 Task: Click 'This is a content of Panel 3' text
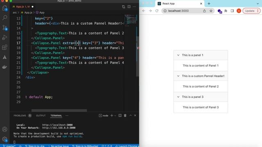201,107
